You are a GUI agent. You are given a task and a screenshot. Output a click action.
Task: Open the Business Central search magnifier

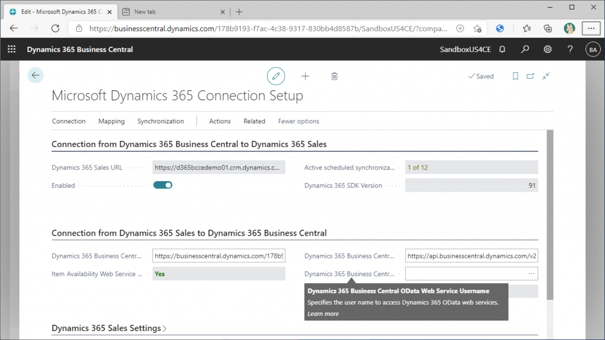point(525,50)
